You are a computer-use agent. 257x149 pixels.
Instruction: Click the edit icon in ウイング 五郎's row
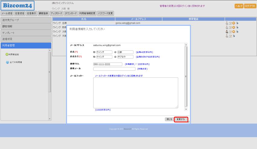click(x=230, y=23)
